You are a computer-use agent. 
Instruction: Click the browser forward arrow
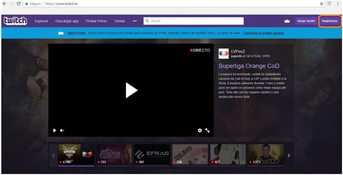pyautogui.click(x=11, y=4)
